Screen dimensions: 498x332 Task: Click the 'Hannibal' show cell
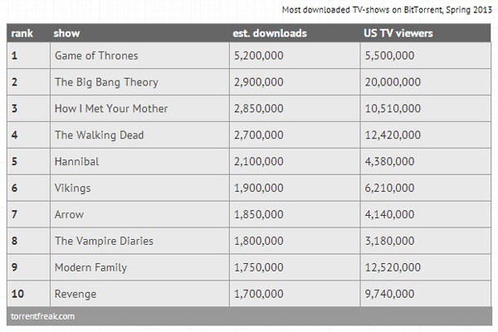(75, 162)
